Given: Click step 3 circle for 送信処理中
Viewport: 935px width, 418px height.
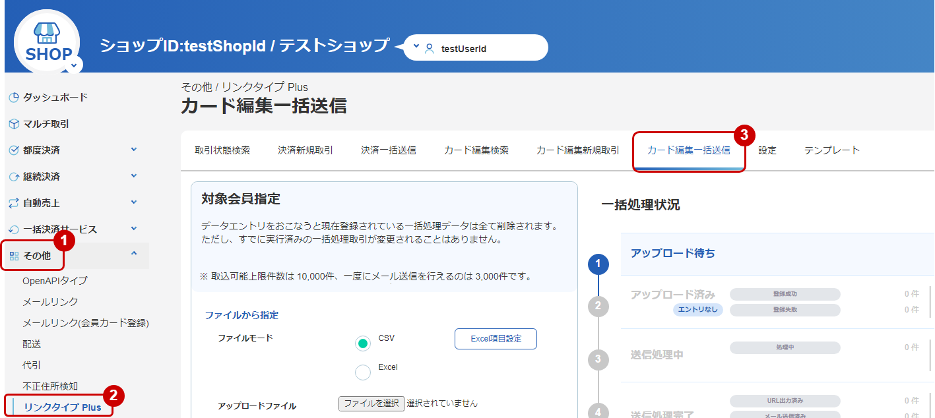Looking at the screenshot, I should tap(598, 359).
